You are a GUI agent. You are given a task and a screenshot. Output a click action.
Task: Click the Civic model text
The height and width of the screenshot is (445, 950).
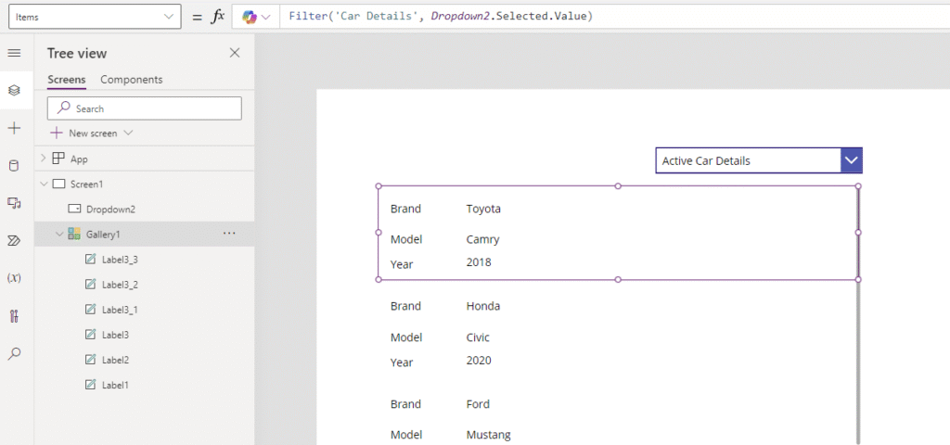point(478,337)
